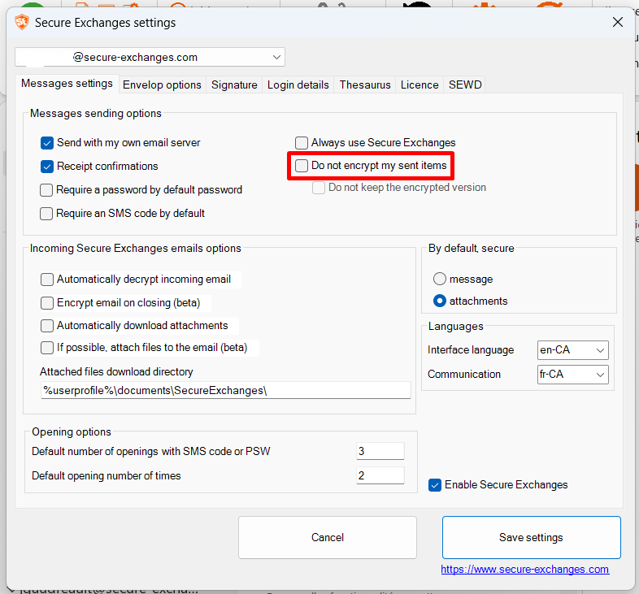Open the Thesaurus tab
Image resolution: width=639 pixels, height=594 pixels.
(x=365, y=85)
